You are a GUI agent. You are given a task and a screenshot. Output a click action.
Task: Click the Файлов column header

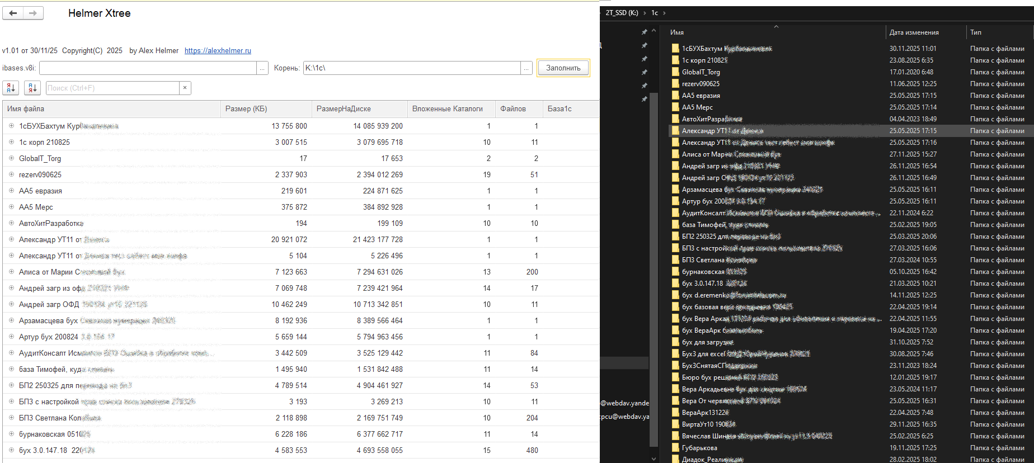point(513,109)
